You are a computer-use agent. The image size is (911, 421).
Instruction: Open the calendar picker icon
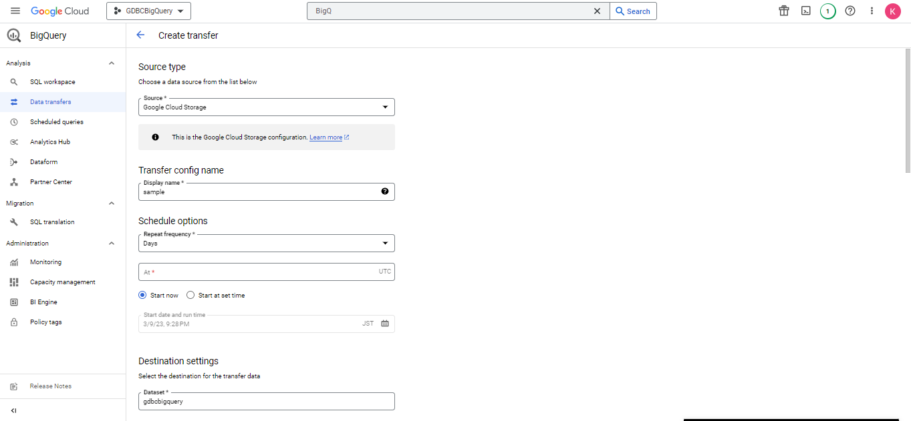(x=385, y=324)
